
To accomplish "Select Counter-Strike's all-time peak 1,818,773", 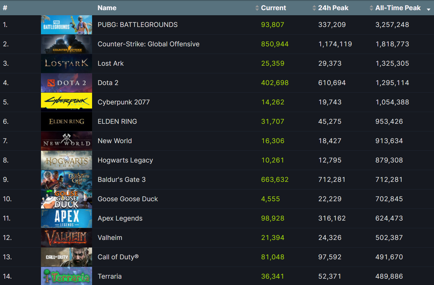I will (x=392, y=44).
